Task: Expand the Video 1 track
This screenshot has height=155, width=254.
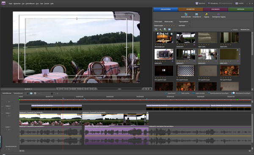Action: pos(2,114)
